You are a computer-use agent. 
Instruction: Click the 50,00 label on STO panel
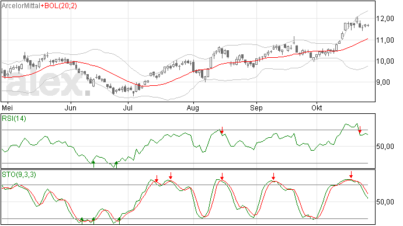point(385,202)
